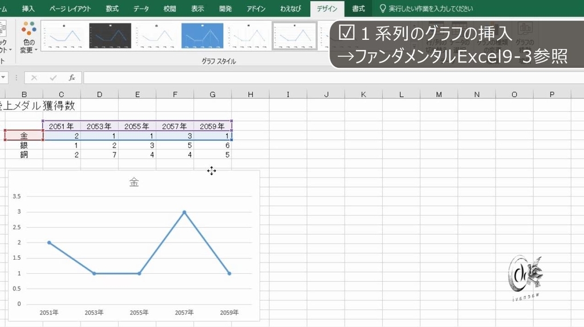Open the 校閲 tab
584x327 pixels.
[170, 9]
